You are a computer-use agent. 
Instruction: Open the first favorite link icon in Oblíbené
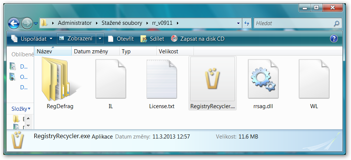pyautogui.click(x=13, y=67)
